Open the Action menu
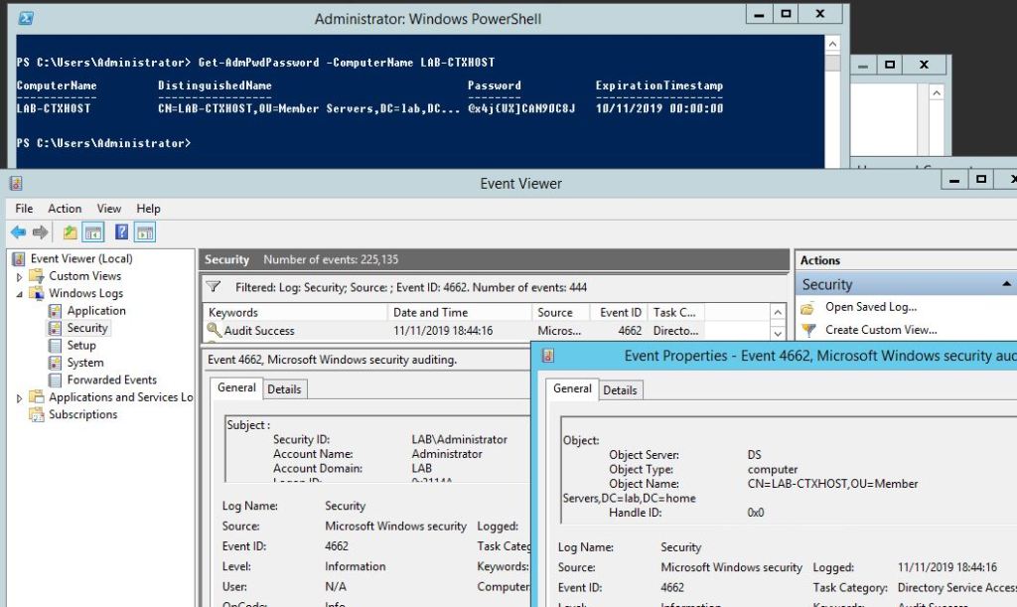 (x=65, y=209)
